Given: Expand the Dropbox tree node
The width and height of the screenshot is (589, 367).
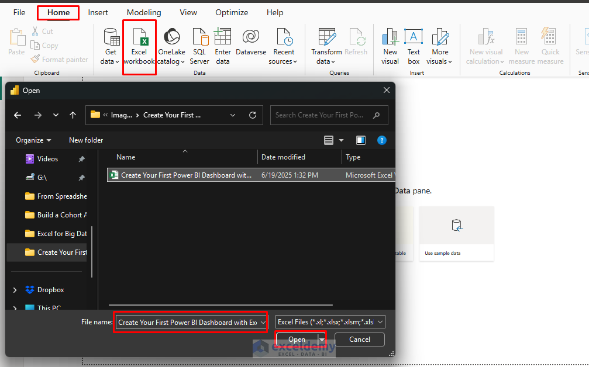Looking at the screenshot, I should (x=15, y=290).
